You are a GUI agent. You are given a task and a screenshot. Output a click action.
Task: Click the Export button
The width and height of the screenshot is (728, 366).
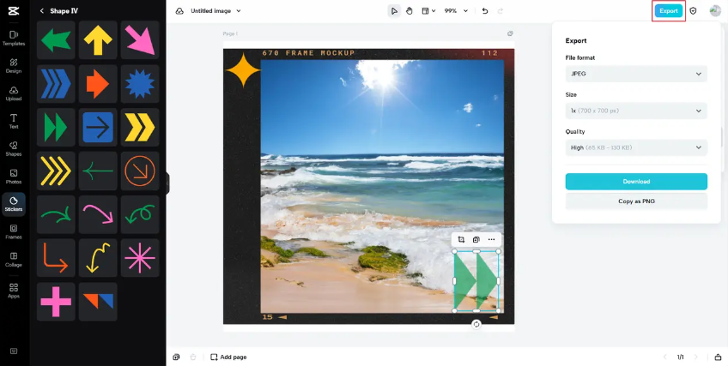(x=669, y=11)
